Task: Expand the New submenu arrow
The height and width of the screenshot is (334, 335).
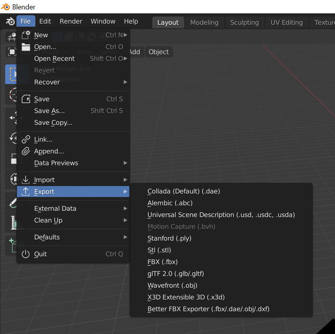Action: point(126,35)
